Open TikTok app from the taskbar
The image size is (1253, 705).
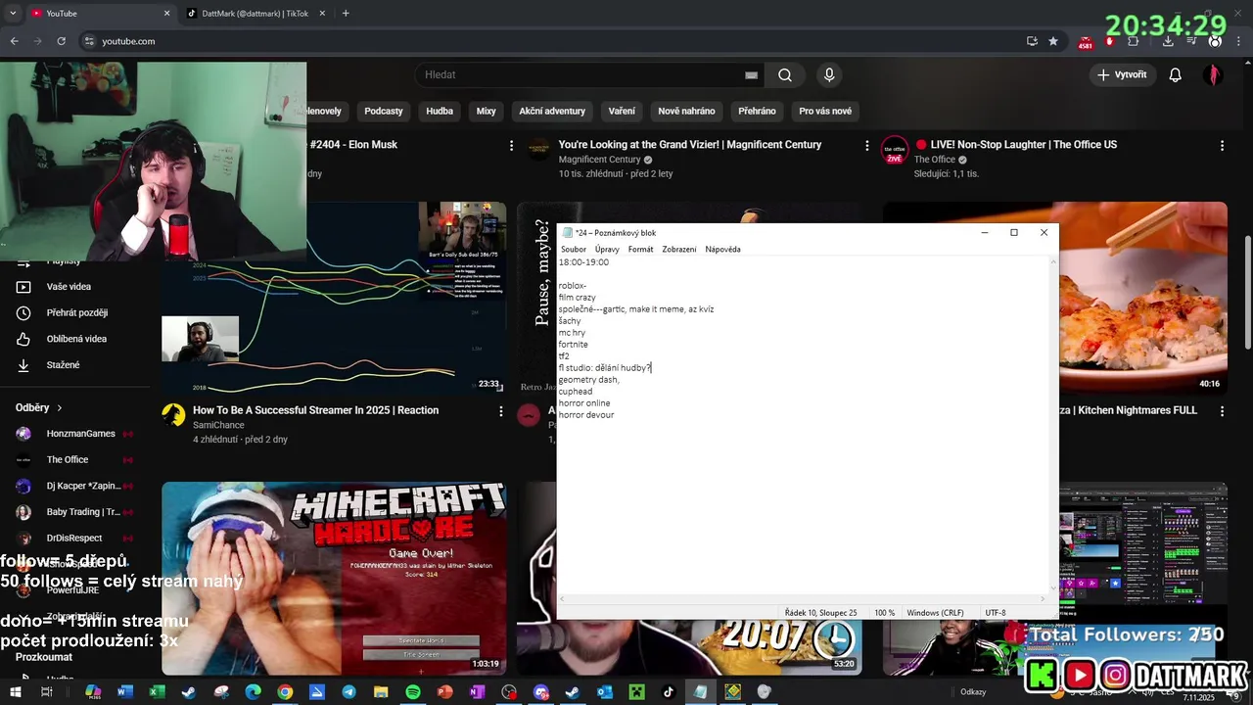point(669,692)
